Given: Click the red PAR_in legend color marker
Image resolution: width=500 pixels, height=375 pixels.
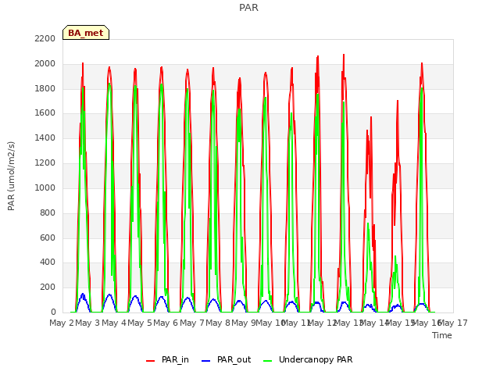Looking at the screenshot, I should click(150, 360).
